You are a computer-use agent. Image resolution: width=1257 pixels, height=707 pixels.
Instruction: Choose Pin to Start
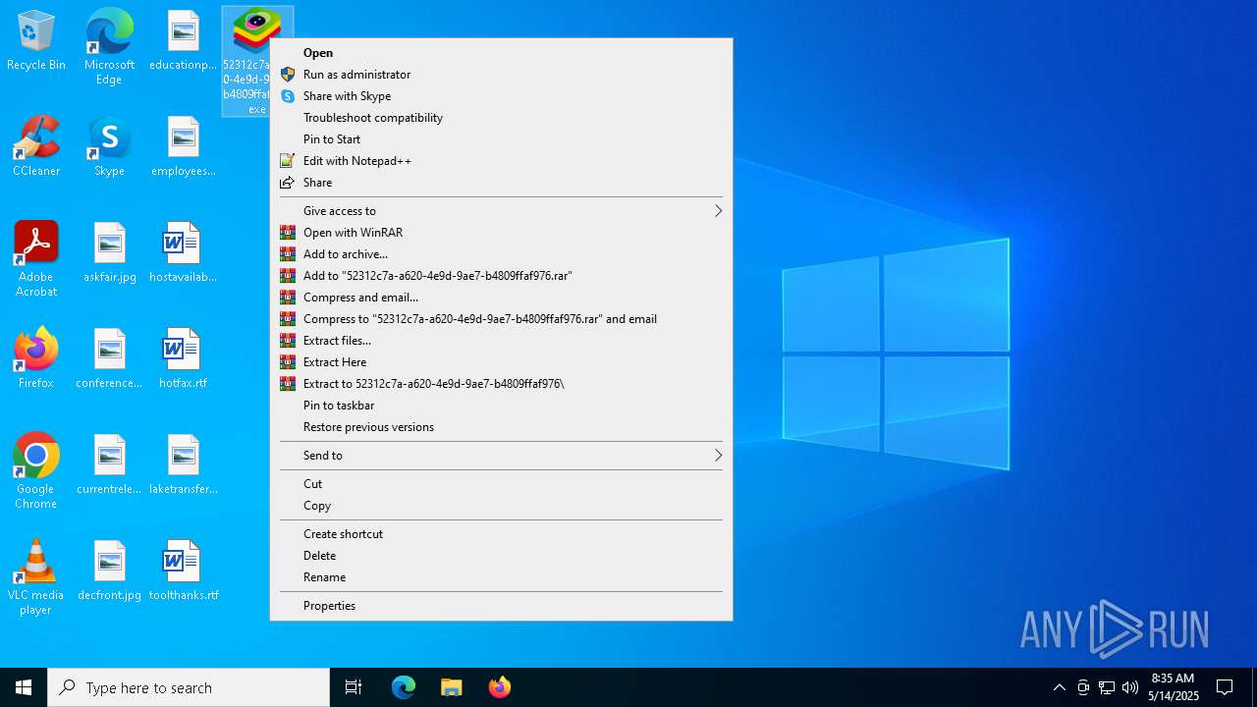501,139
